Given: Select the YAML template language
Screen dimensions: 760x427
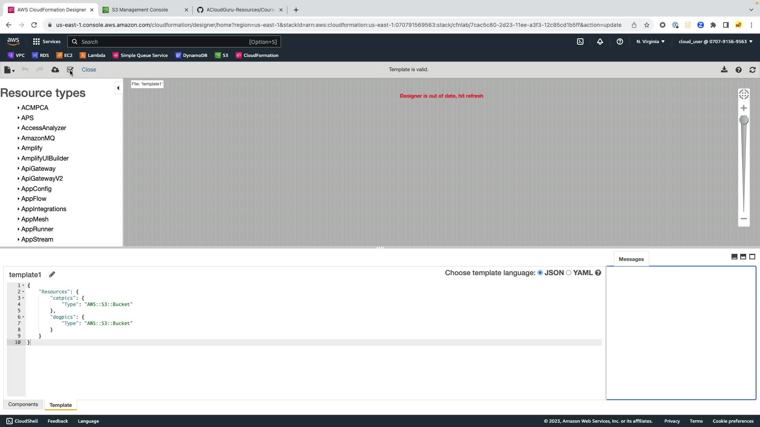Looking at the screenshot, I should pyautogui.click(x=568, y=273).
